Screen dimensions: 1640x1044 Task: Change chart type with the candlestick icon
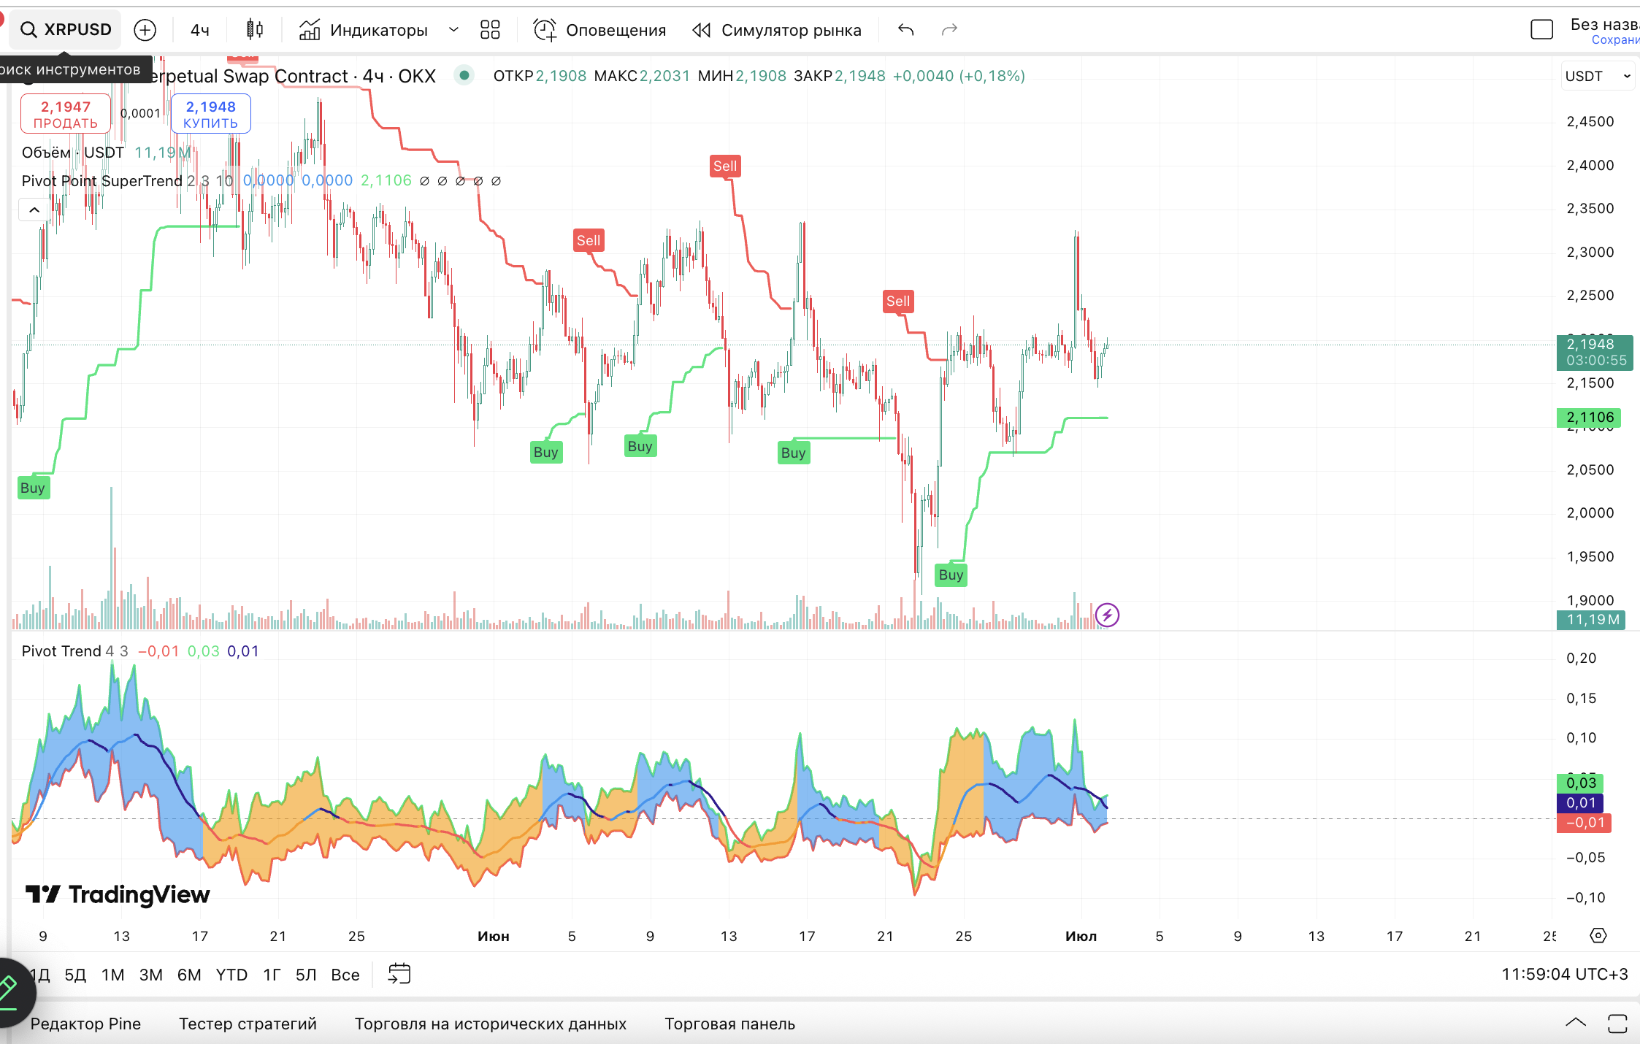click(255, 29)
